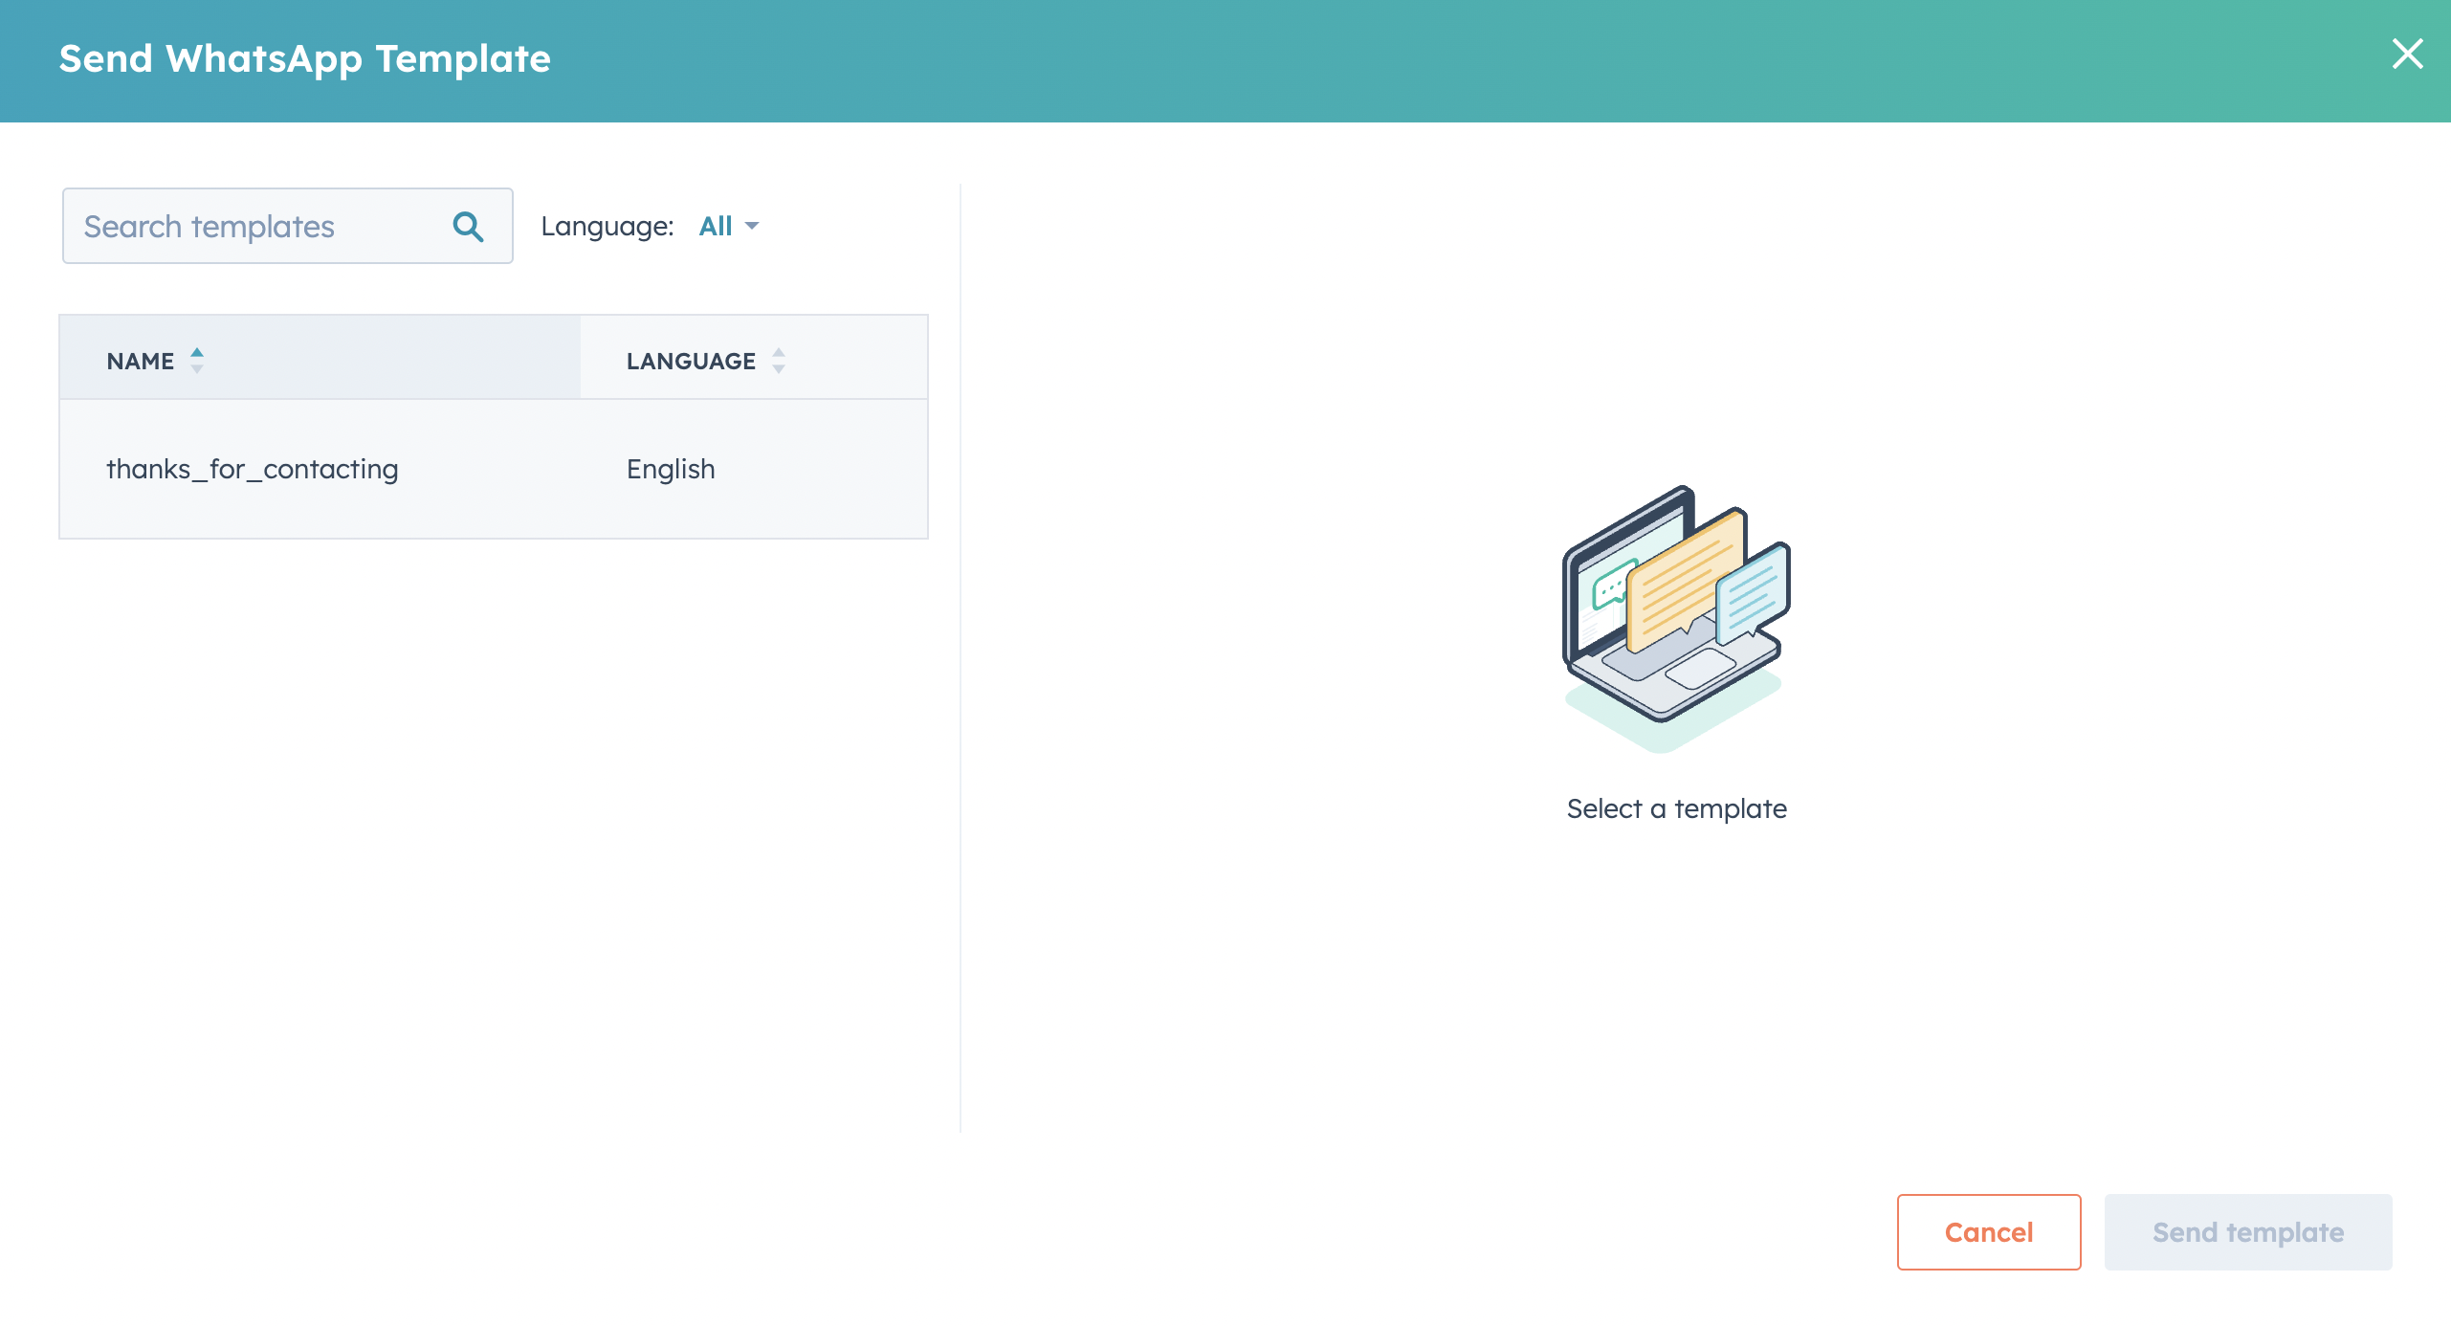Click the Send template button
This screenshot has width=2451, height=1326.
pyautogui.click(x=2248, y=1232)
